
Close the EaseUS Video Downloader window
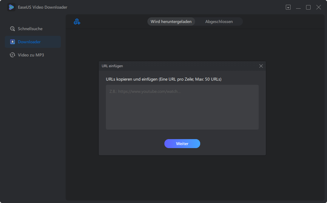click(319, 7)
